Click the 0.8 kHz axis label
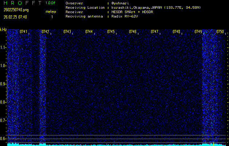Image resolution: width=229 pixels, height=146 pixels. [x=3, y=102]
